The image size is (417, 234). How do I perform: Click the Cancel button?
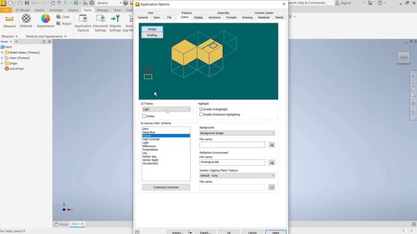pyautogui.click(x=252, y=232)
